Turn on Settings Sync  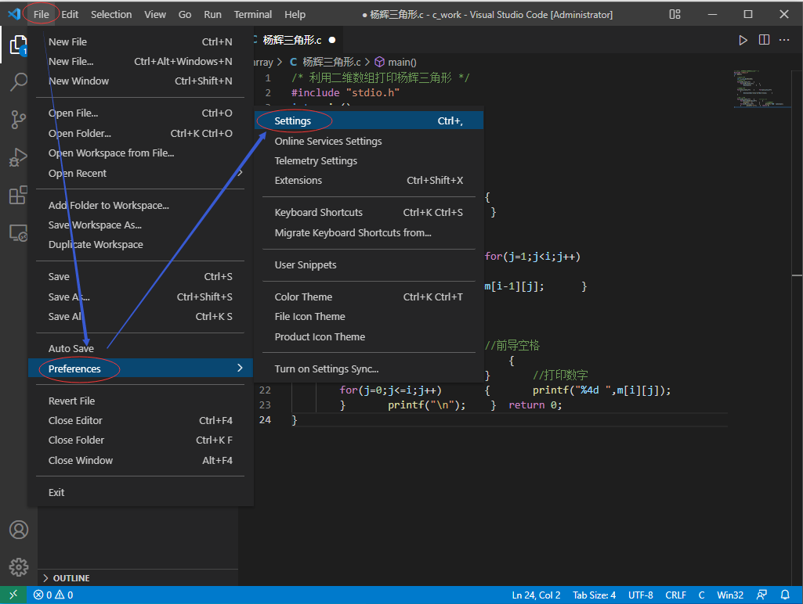click(x=369, y=369)
